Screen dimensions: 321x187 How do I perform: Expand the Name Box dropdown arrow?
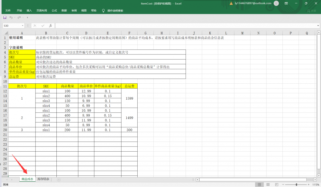23,26
